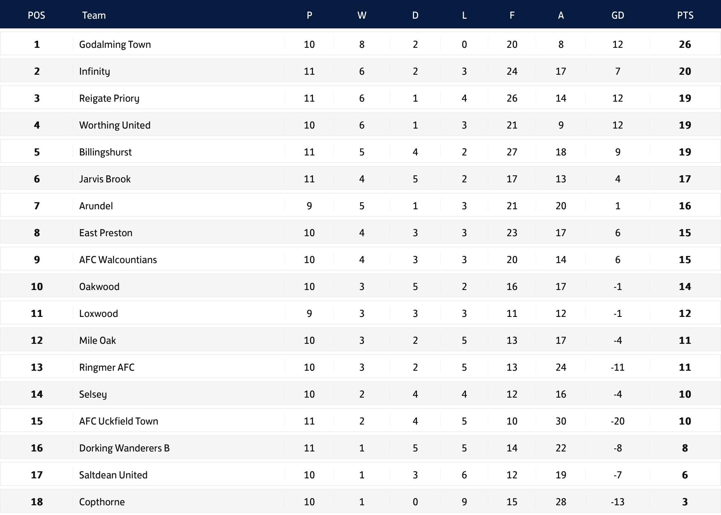Select the Infinity team row
The image size is (721, 515).
coord(360,71)
